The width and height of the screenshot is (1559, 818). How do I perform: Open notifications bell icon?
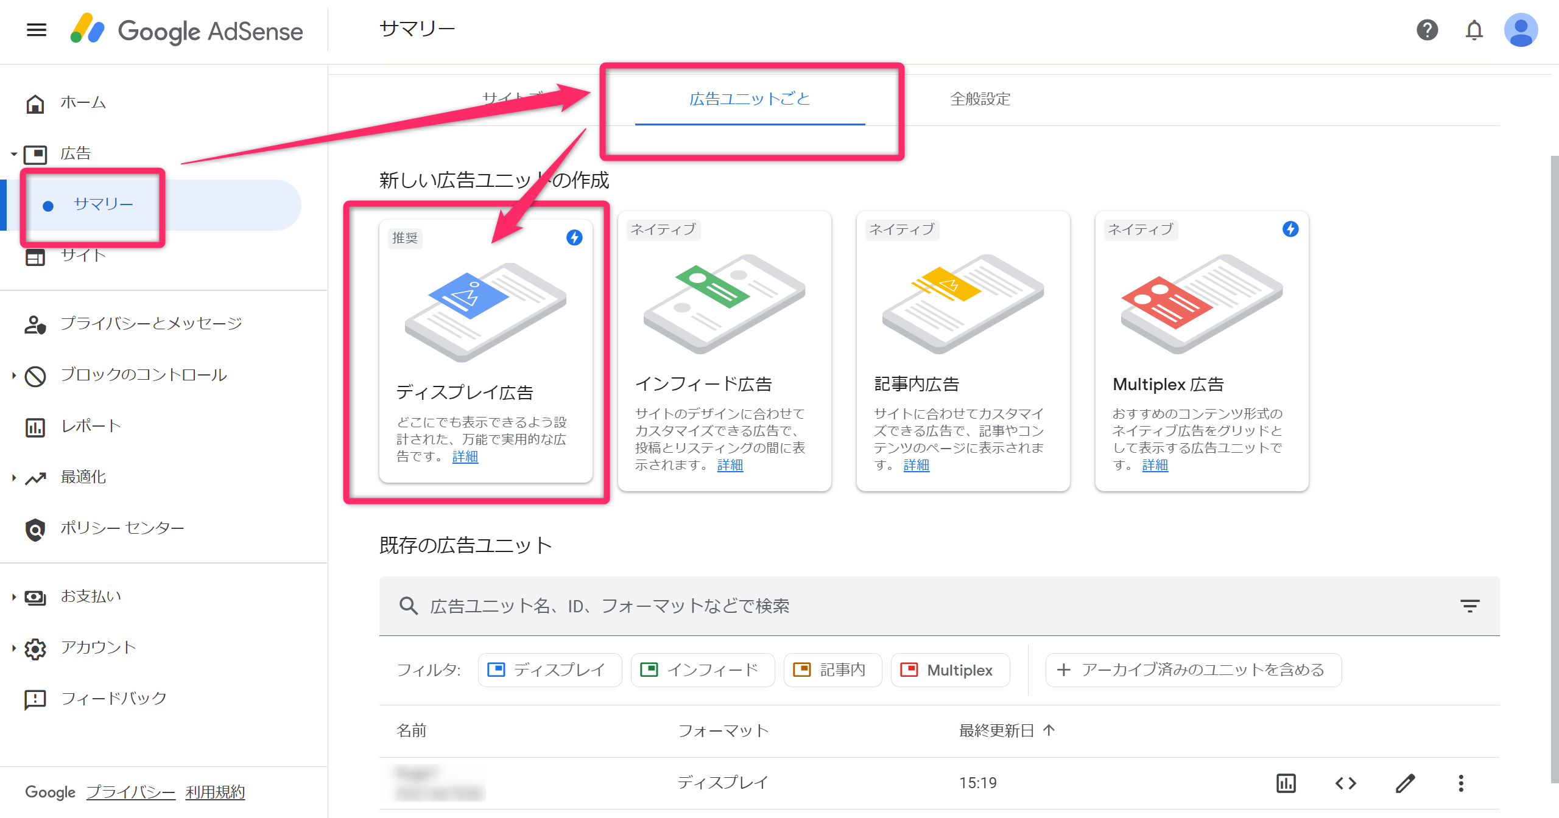(x=1474, y=30)
